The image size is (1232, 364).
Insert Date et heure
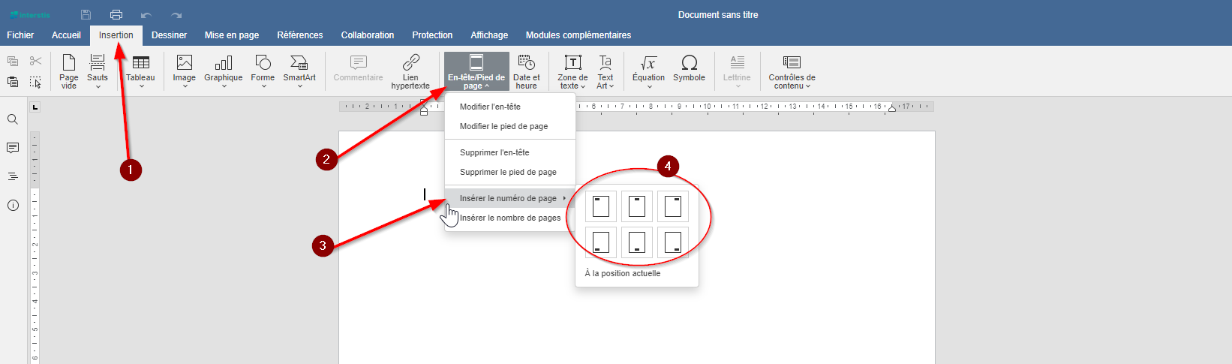coord(527,71)
